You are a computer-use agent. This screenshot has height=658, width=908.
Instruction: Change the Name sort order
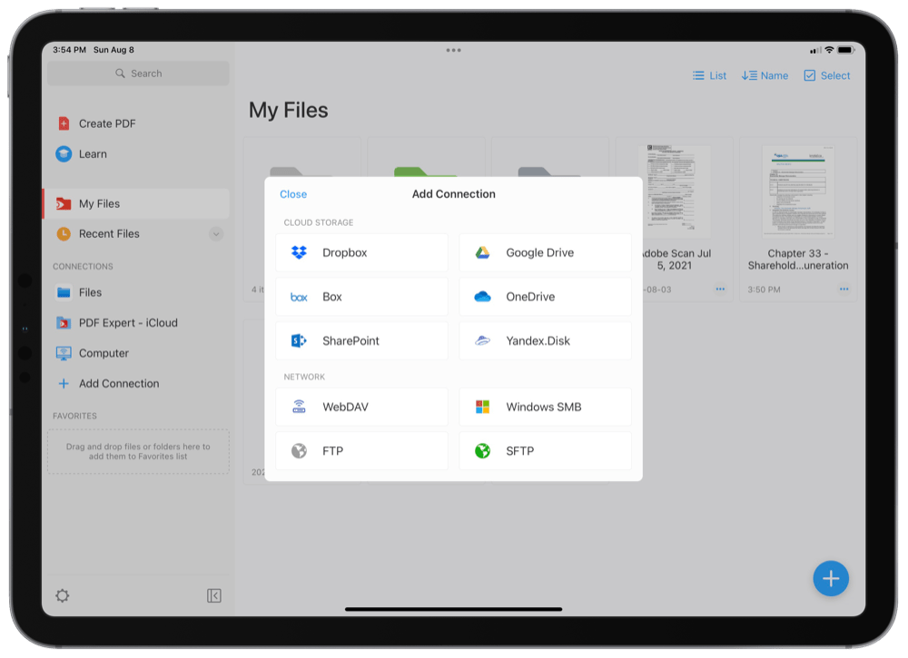coord(765,76)
